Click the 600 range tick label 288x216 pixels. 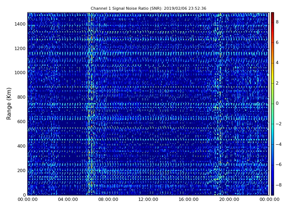(21, 122)
